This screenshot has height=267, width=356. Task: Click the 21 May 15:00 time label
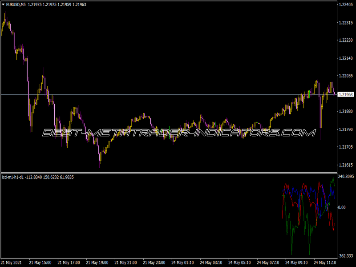(x=40, y=263)
